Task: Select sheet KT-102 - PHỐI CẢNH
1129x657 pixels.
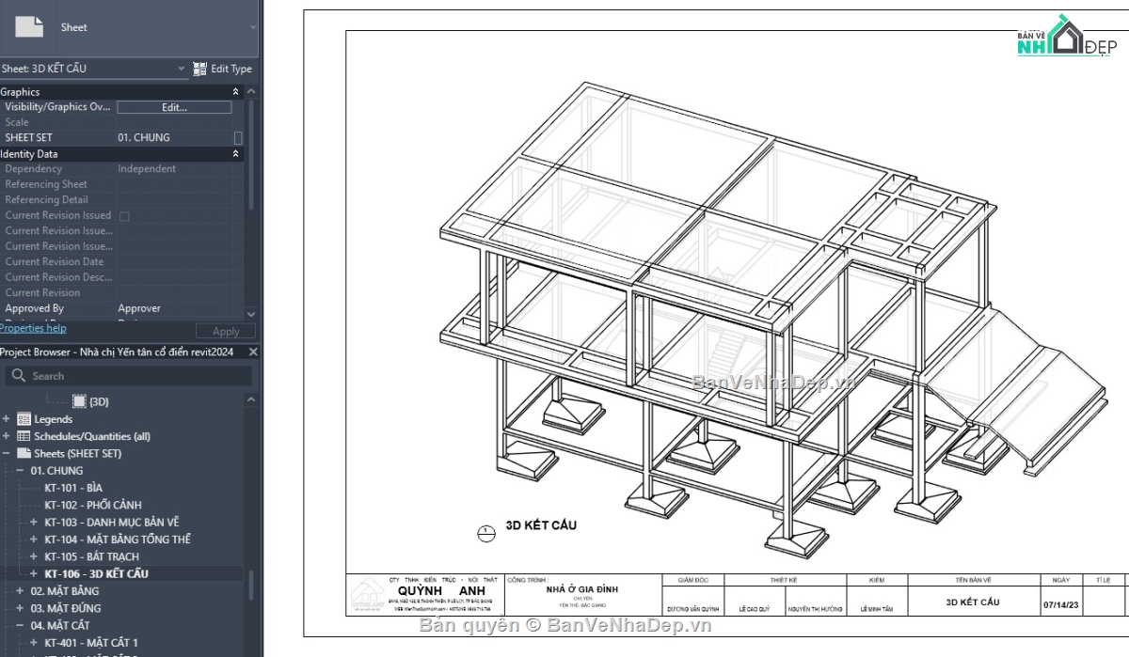Action: (93, 505)
